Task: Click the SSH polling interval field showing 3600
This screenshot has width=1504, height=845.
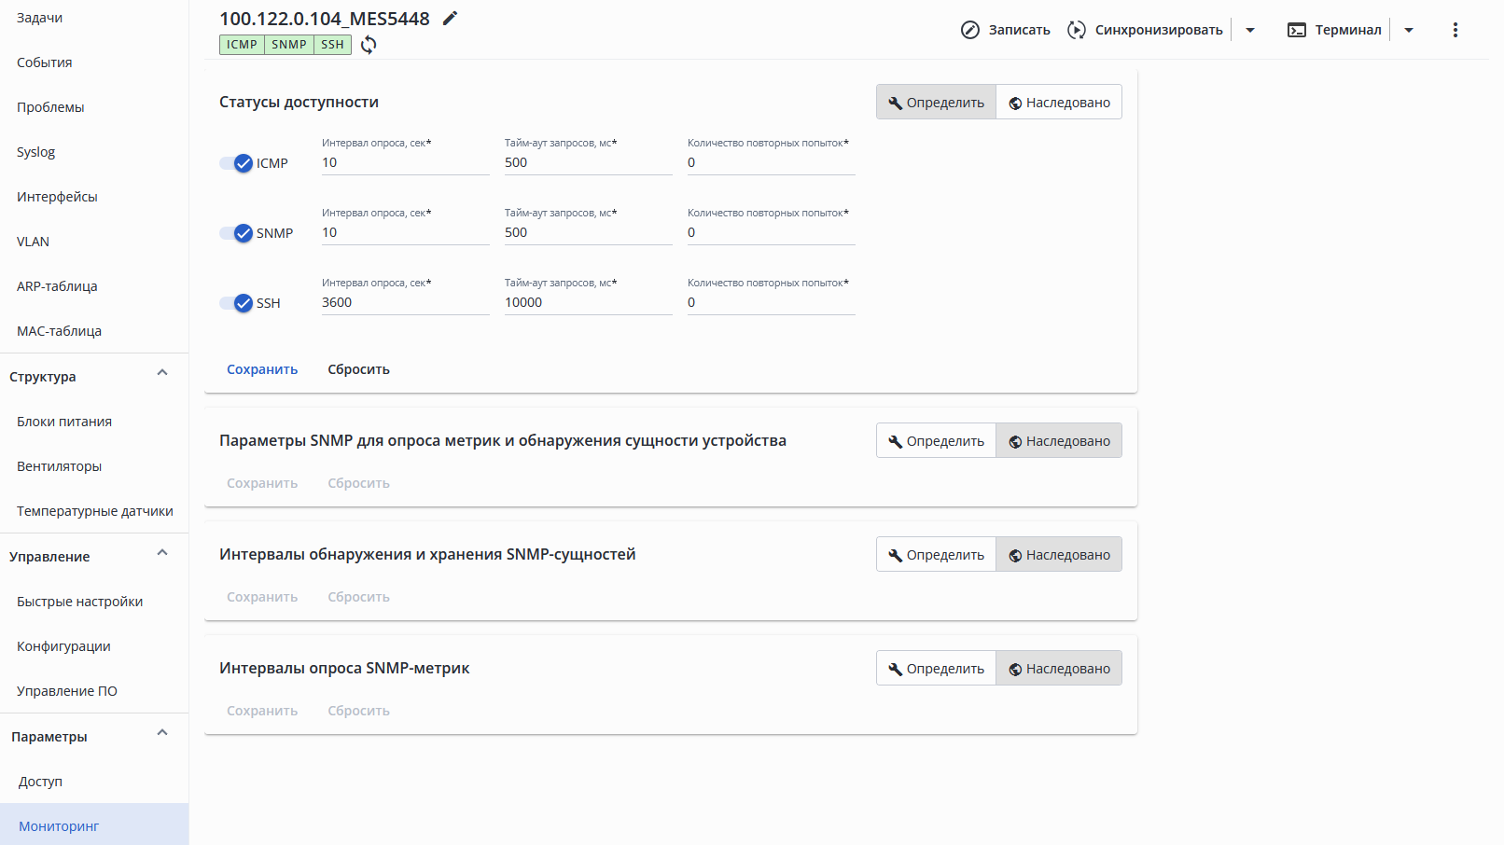Action: click(405, 302)
